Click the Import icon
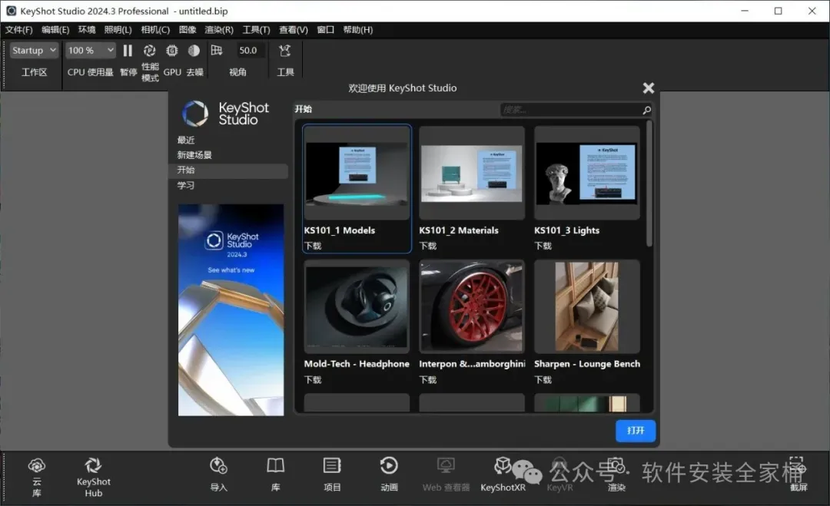 pos(218,466)
